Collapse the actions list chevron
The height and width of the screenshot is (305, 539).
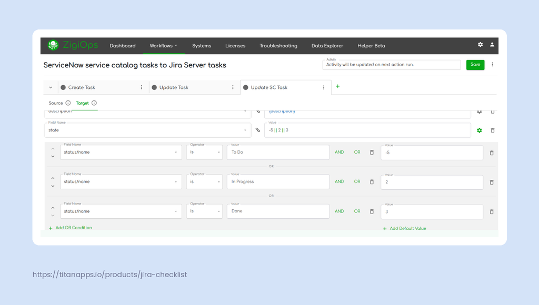point(51,87)
